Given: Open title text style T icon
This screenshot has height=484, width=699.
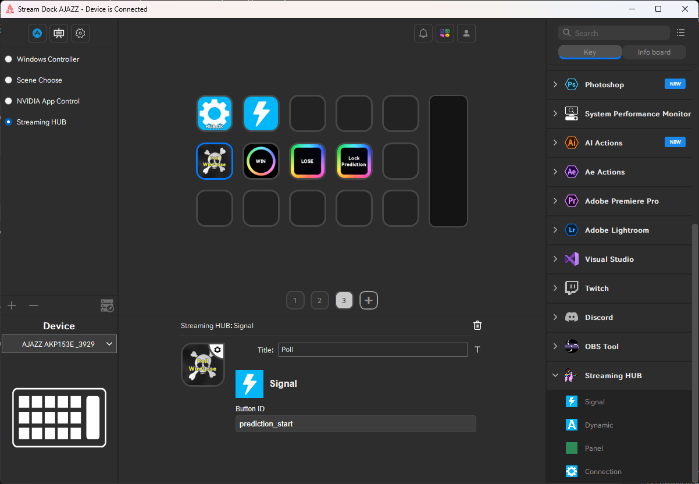Looking at the screenshot, I should (x=477, y=350).
